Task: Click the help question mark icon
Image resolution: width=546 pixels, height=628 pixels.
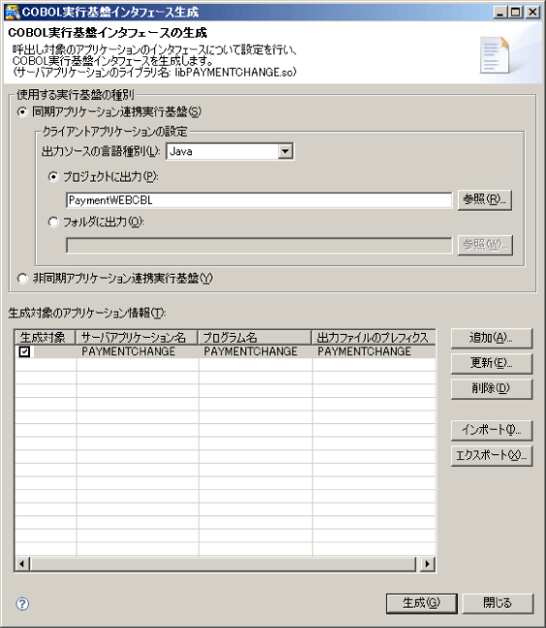Action: click(22, 604)
